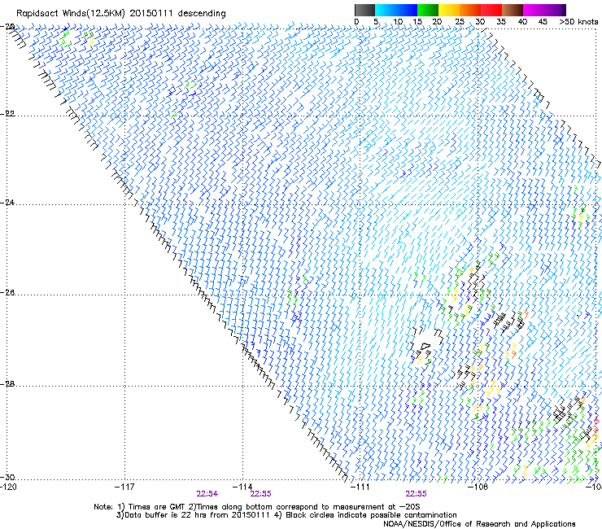Click the green 15–20 knots legend swatch

pyautogui.click(x=428, y=10)
